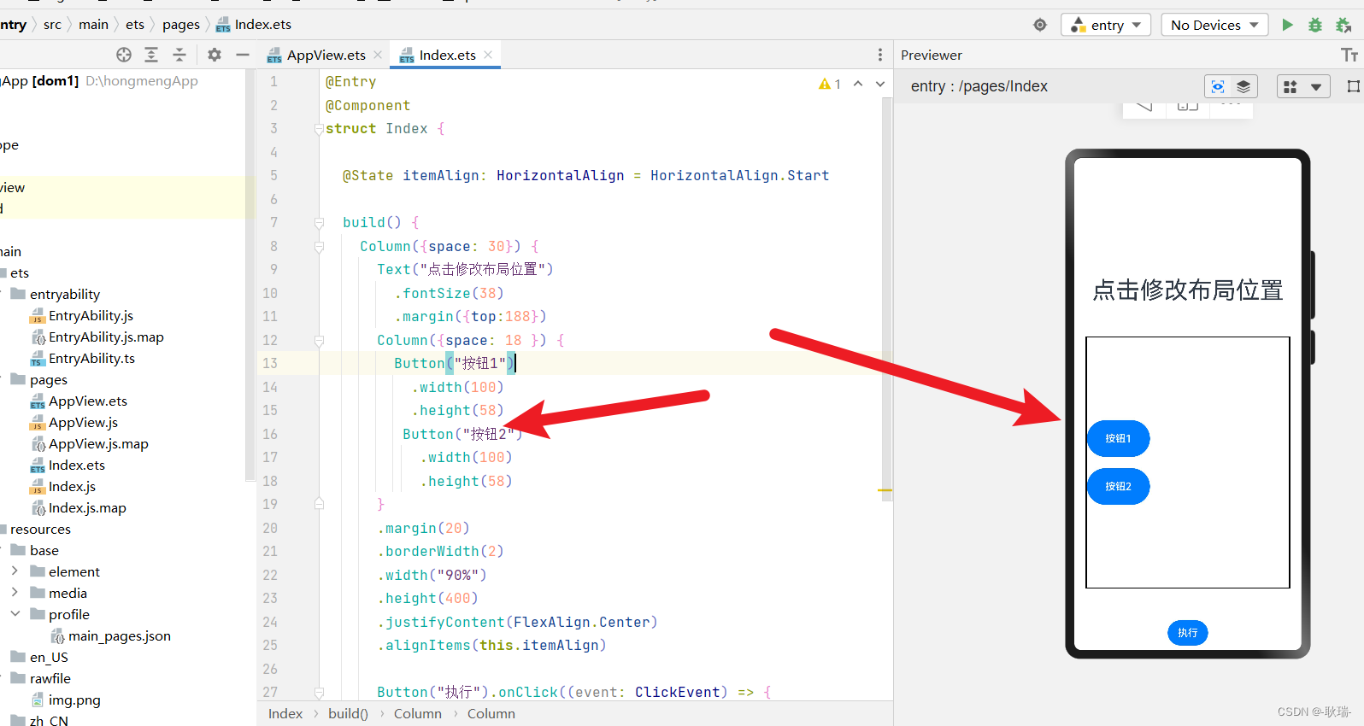Screen dimensions: 1364x726
Task: Close the Index.ets tab
Action: click(x=488, y=55)
